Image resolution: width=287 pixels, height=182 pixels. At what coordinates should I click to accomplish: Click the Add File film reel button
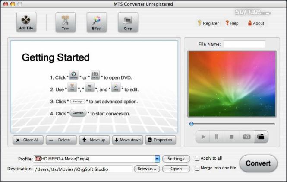click(x=26, y=22)
